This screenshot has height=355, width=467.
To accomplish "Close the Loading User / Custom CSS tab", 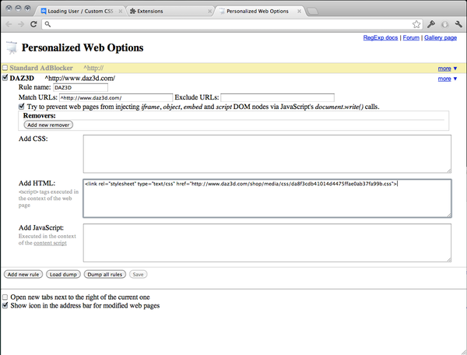I will pyautogui.click(x=121, y=12).
